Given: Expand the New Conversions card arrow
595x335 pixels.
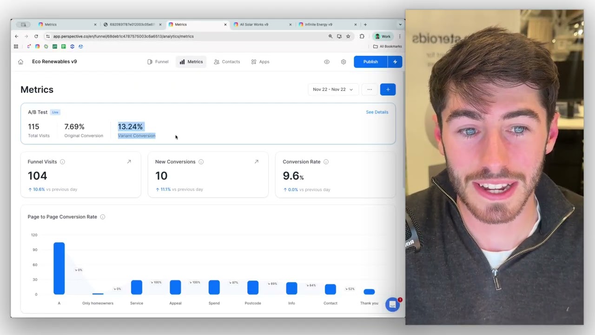Looking at the screenshot, I should pos(256,162).
